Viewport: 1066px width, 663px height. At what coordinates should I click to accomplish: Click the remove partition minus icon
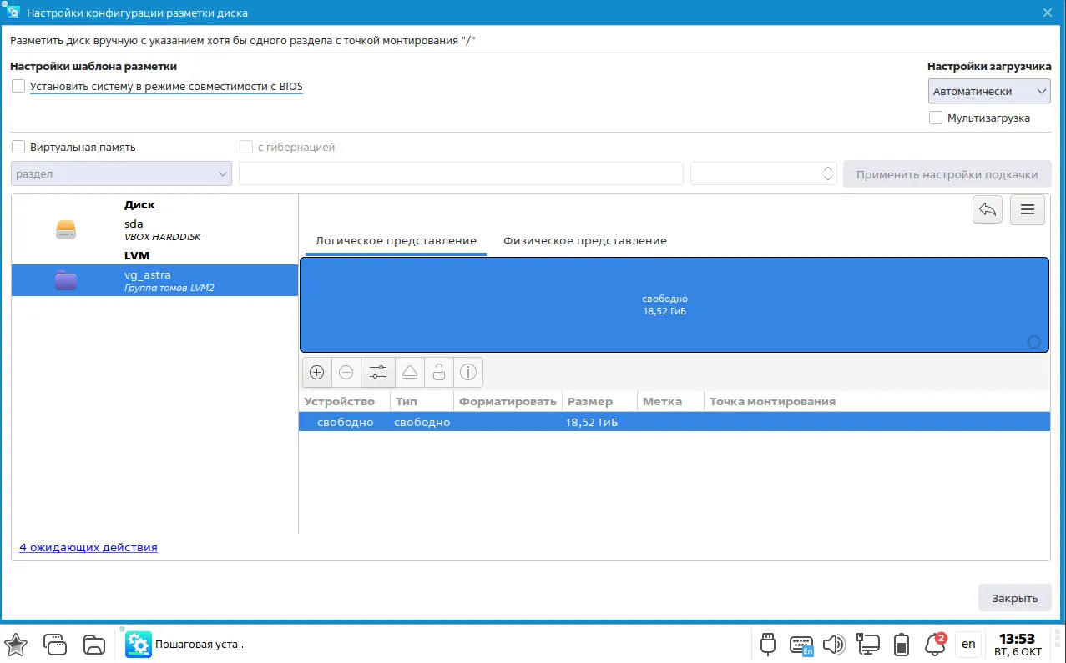click(346, 372)
